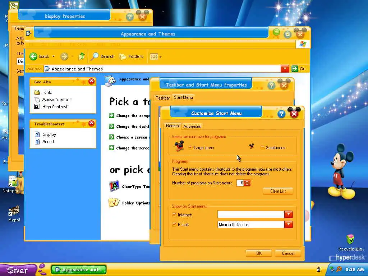Click the Windows flag logo icon

[303, 44]
